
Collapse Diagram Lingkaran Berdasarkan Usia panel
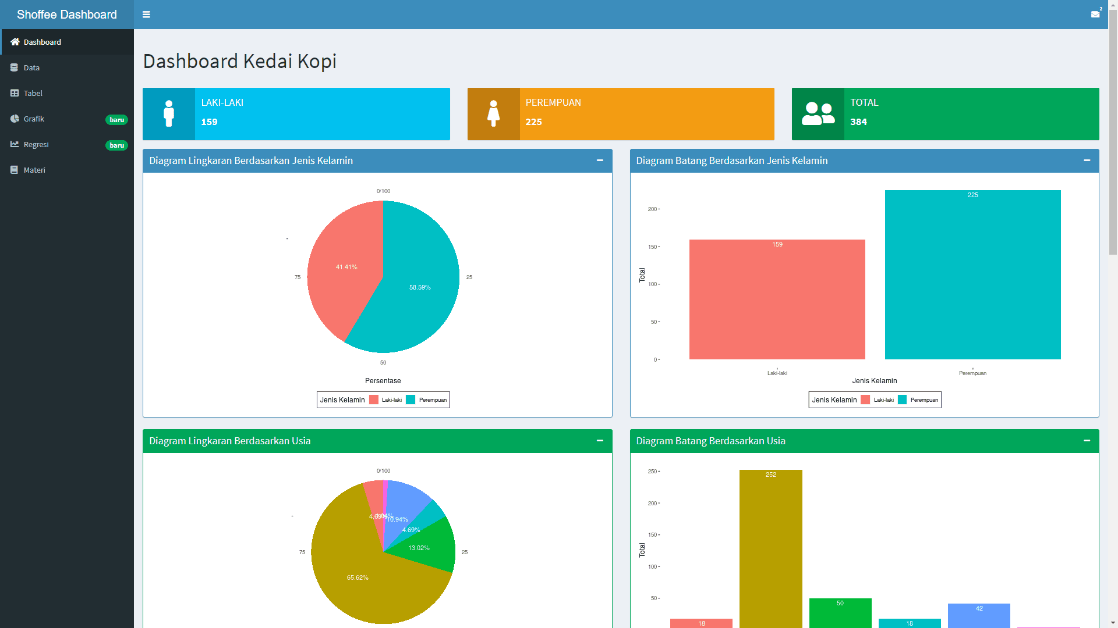coord(600,441)
